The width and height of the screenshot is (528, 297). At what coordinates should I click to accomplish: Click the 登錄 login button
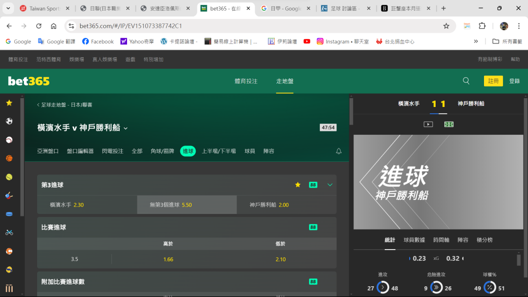(x=514, y=81)
